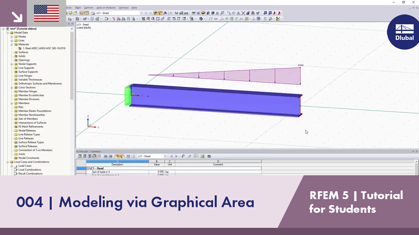Open the Add-on Modules menu
The width and height of the screenshot is (419, 235).
[106, 8]
